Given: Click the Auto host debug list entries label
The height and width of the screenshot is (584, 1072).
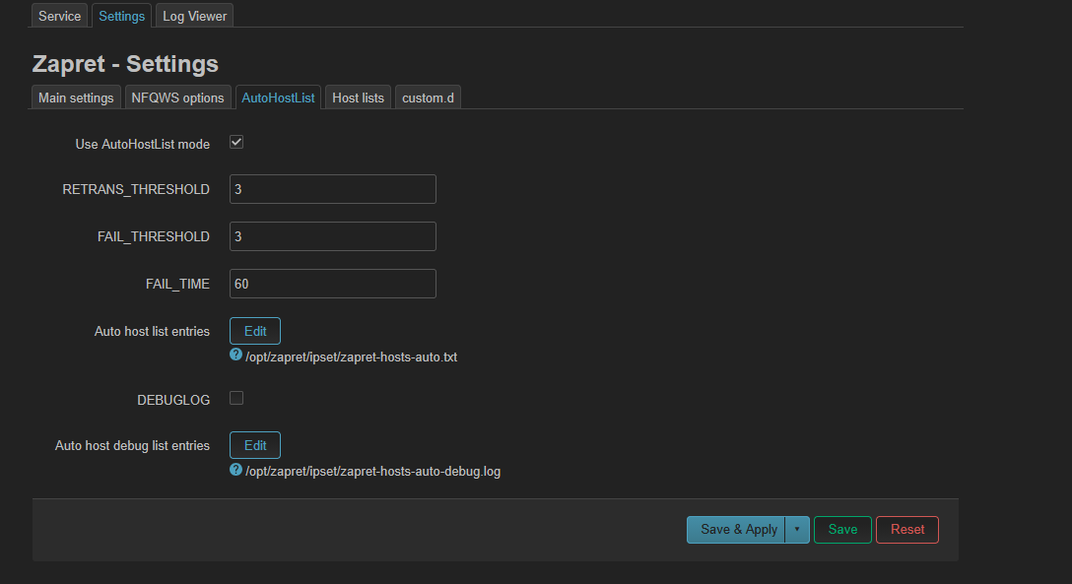Looking at the screenshot, I should [x=133, y=445].
